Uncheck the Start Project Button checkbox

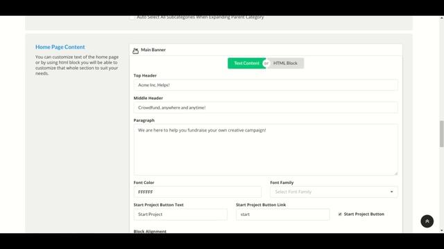(x=340, y=214)
